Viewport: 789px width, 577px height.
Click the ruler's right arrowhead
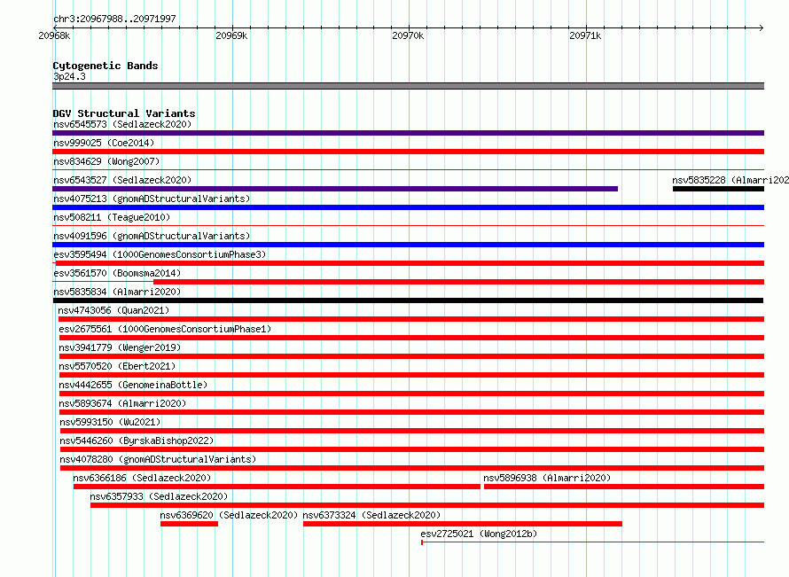762,27
